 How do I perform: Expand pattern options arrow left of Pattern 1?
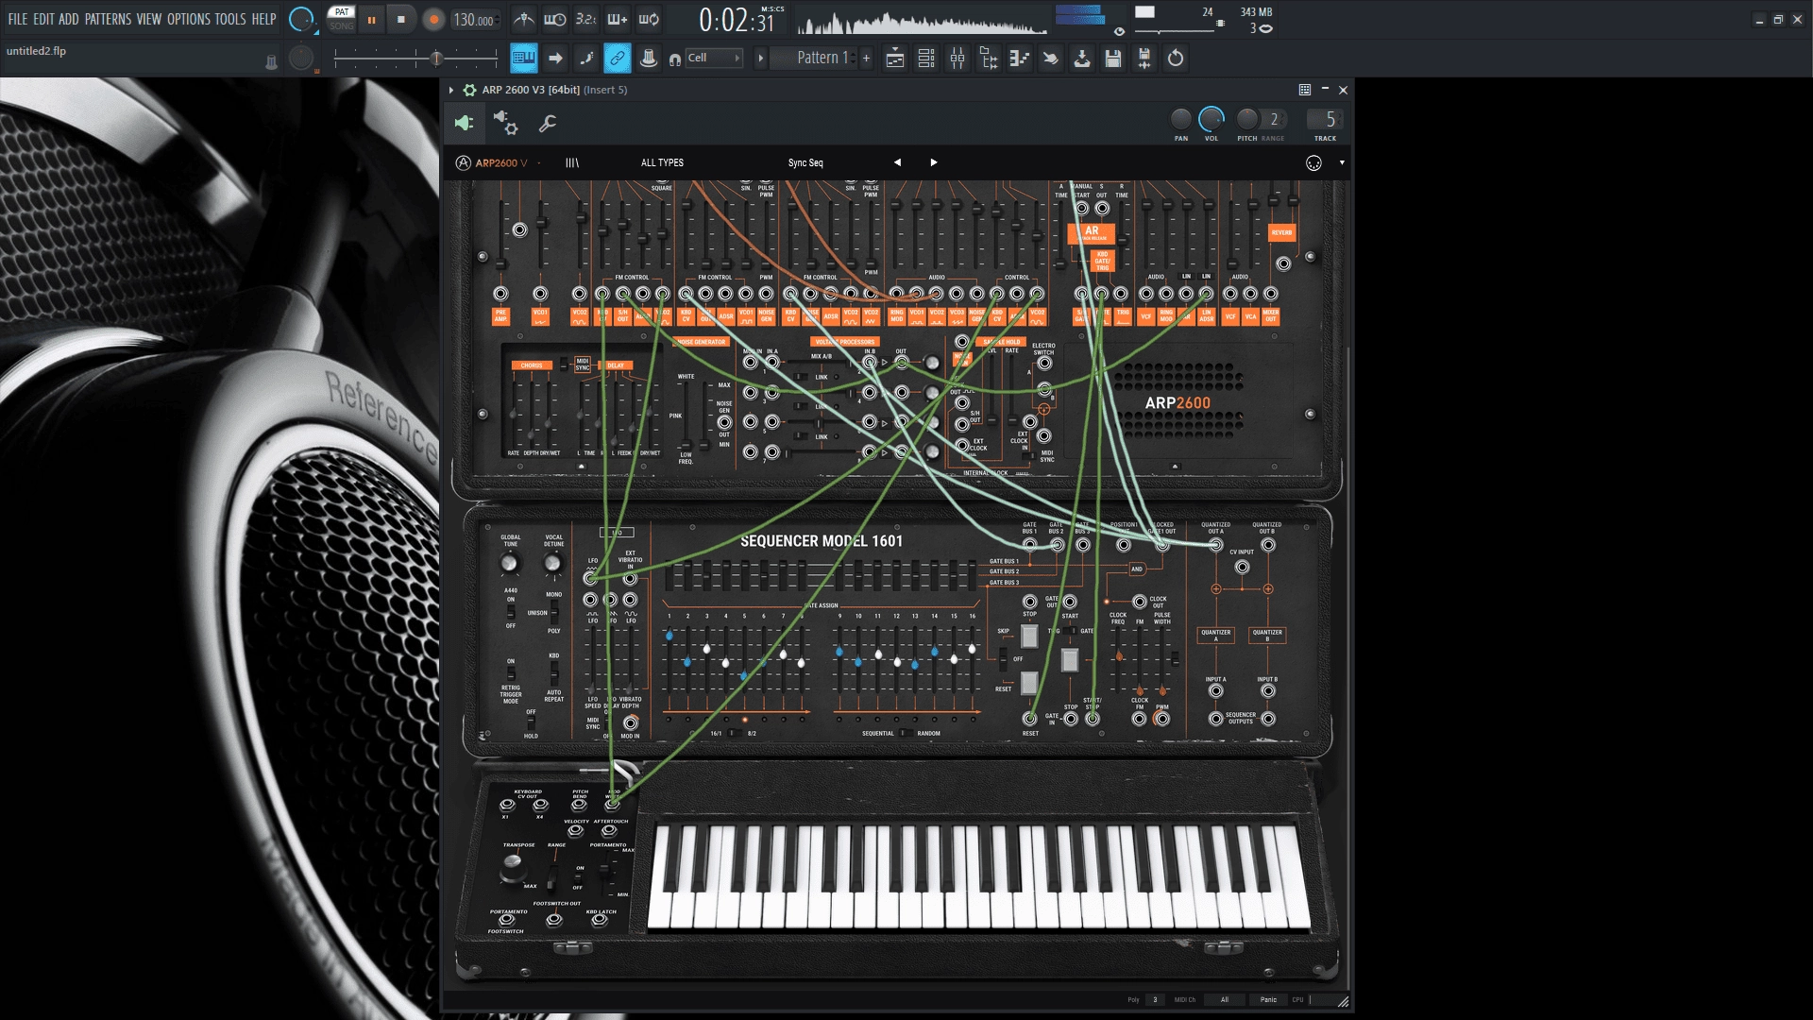(760, 59)
